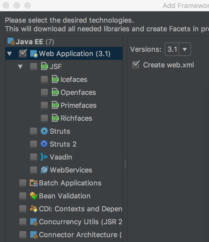
Task: Click the Struts 2 gear icon
Action: coord(44,144)
